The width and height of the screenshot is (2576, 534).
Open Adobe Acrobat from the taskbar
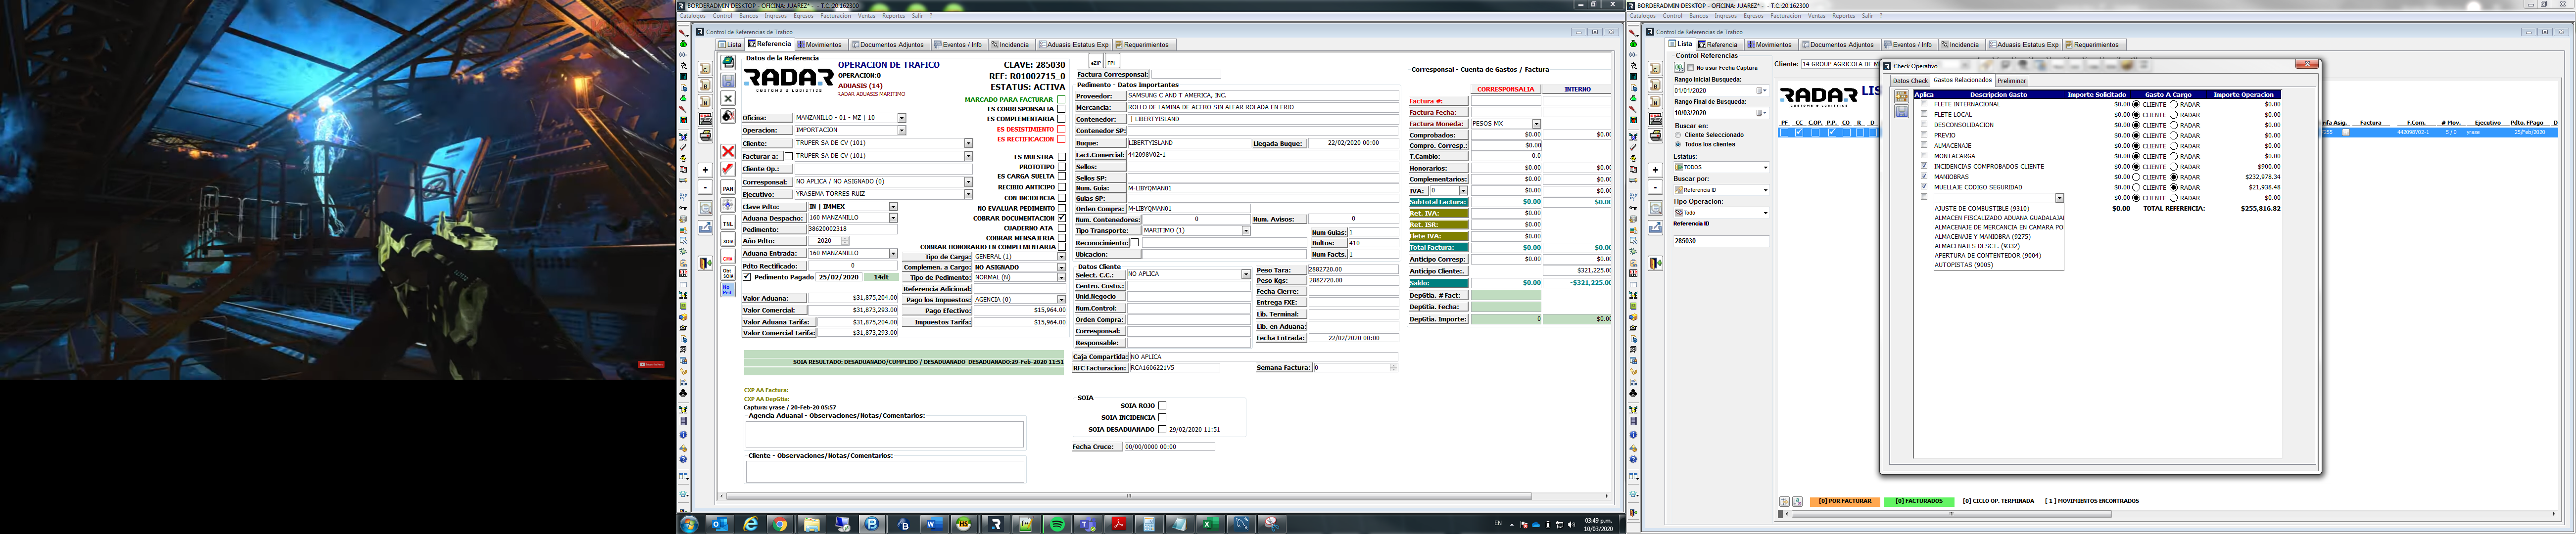point(1118,524)
